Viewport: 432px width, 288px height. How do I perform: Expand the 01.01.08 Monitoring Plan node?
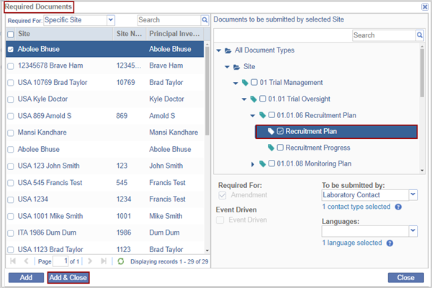tap(252, 164)
